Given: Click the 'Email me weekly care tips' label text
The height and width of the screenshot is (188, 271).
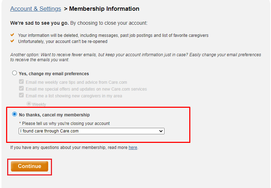Looking at the screenshot, I should pyautogui.click(x=76, y=82).
